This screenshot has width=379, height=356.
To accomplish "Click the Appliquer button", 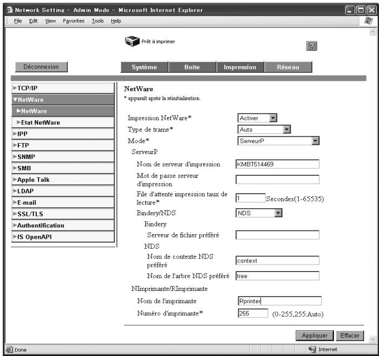I will click(x=314, y=335).
